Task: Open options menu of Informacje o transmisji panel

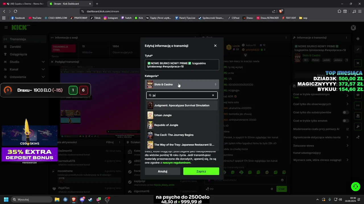Action: pyautogui.click(x=346, y=37)
